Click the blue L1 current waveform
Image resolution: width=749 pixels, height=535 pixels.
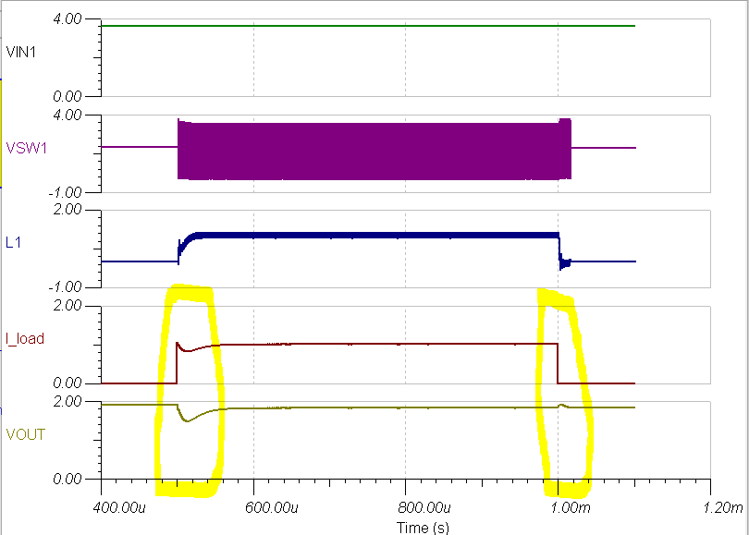(x=368, y=236)
